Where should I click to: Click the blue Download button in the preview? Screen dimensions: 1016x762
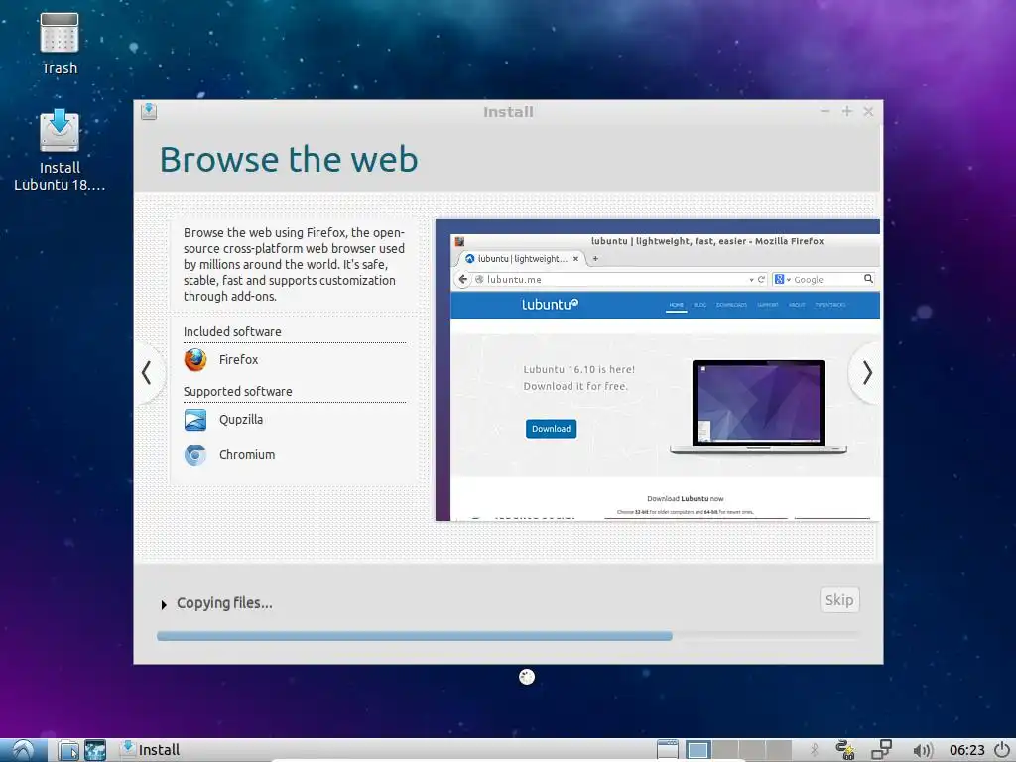(x=551, y=429)
